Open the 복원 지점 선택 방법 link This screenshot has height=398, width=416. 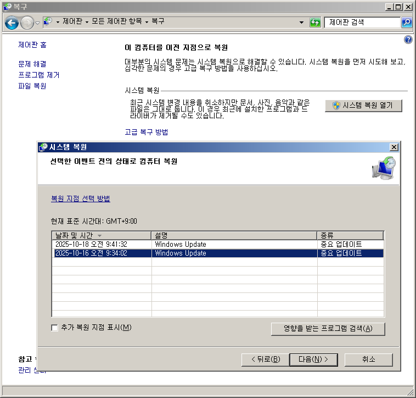80,199
